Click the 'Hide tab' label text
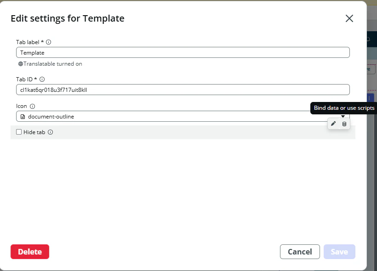377x271 pixels. pos(34,132)
